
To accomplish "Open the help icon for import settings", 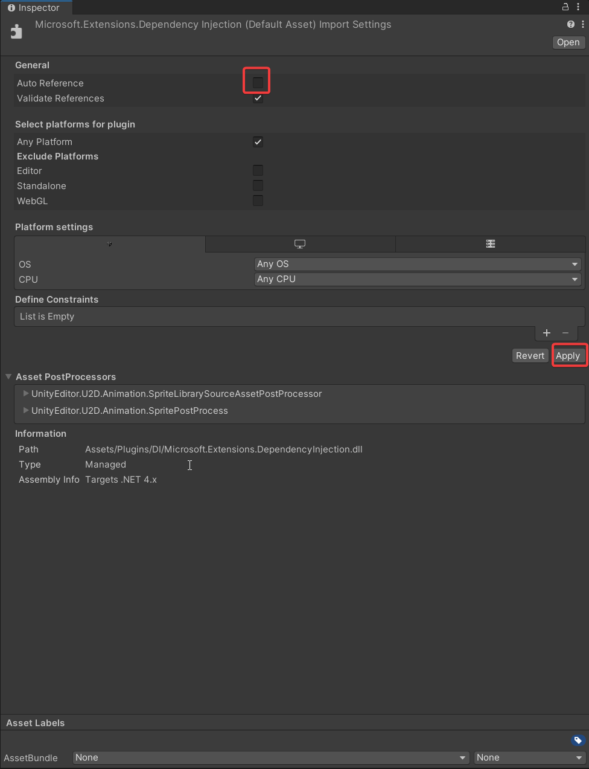I will 571,24.
